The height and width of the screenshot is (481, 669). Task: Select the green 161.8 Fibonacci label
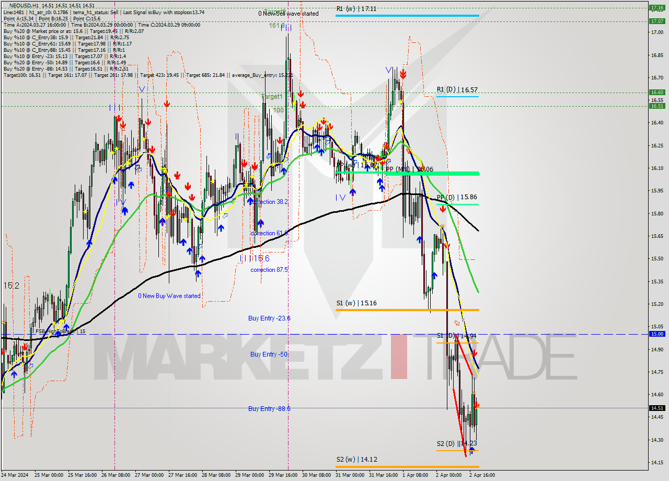(x=277, y=25)
